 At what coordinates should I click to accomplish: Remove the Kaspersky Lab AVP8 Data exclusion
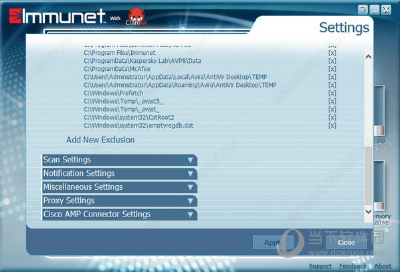click(332, 61)
